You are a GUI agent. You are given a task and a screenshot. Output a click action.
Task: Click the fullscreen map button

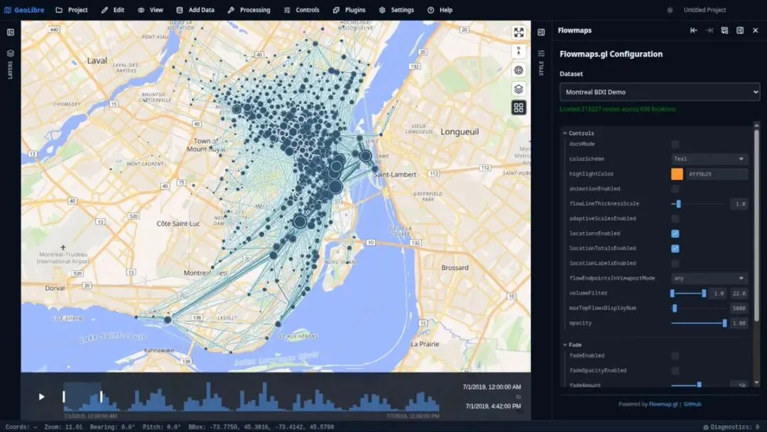click(518, 32)
